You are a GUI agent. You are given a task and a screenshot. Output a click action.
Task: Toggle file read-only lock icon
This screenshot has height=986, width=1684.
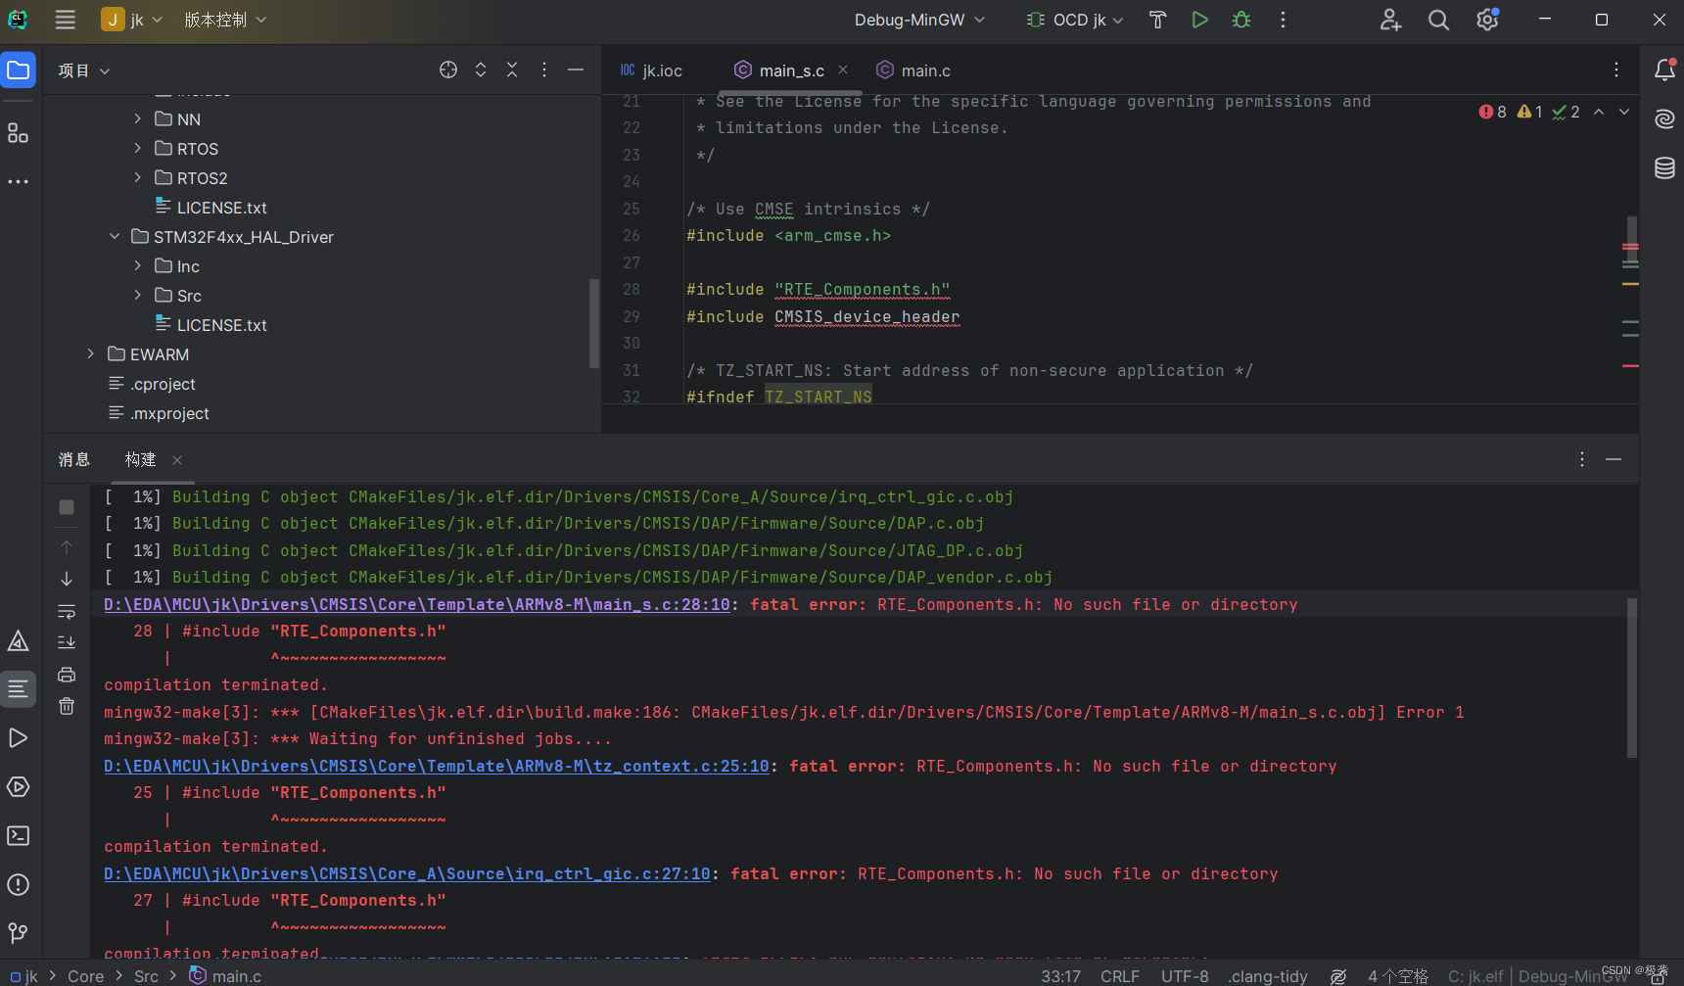point(1659,977)
